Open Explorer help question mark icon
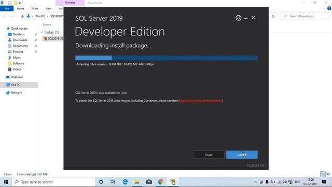The height and width of the screenshot is (187, 332). [329, 8]
